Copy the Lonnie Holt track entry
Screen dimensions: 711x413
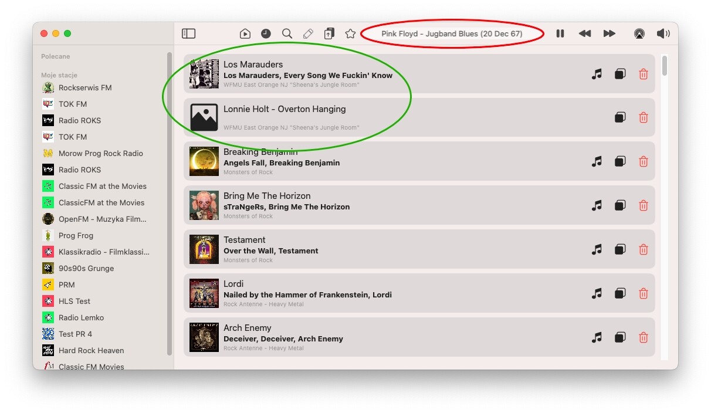click(x=620, y=117)
